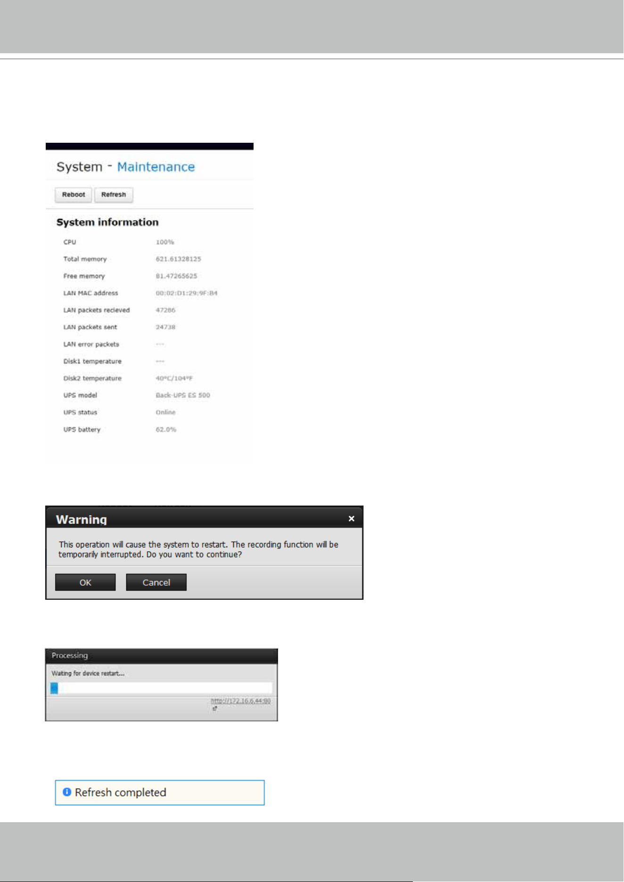Click the Processing dialog title bar
The height and width of the screenshot is (882, 624).
161,656
